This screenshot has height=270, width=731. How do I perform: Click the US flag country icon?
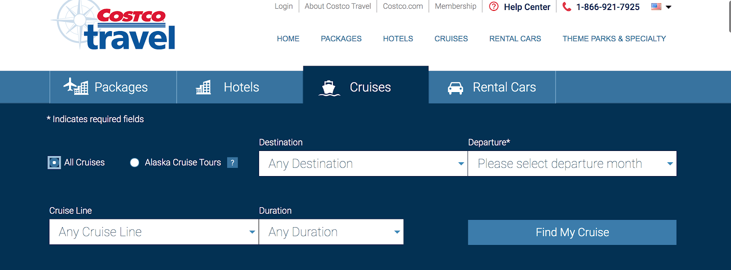tap(656, 7)
